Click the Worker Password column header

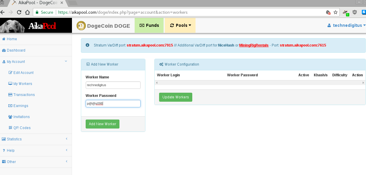pyautogui.click(x=242, y=75)
